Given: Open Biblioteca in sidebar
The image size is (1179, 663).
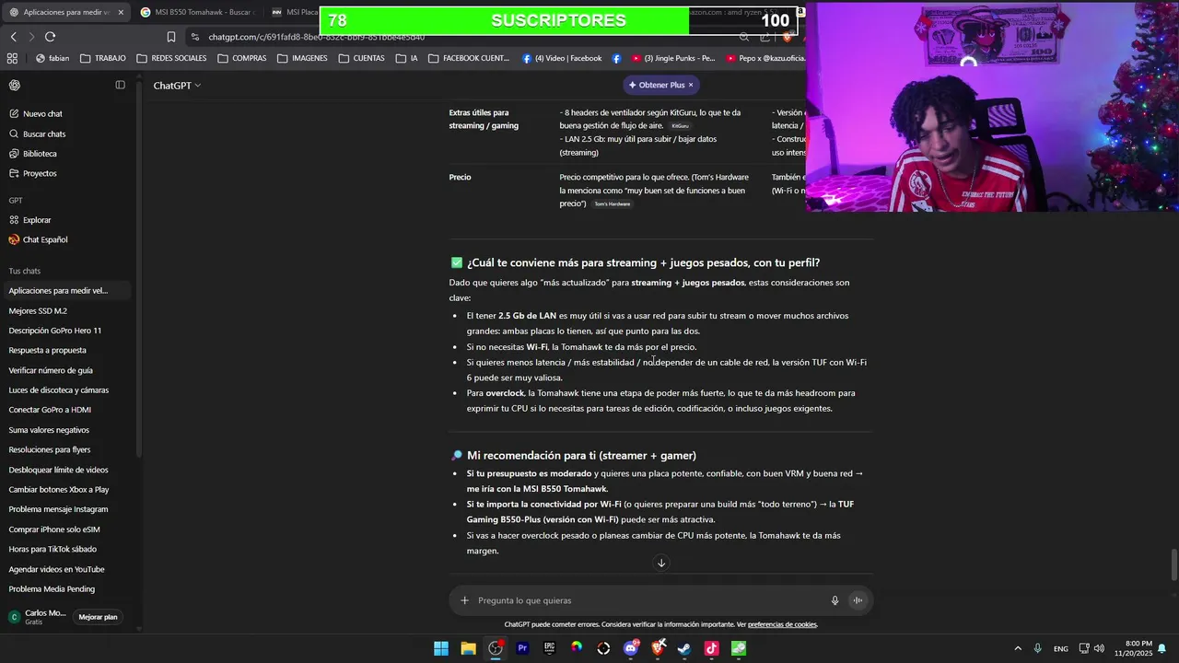Looking at the screenshot, I should tap(40, 154).
